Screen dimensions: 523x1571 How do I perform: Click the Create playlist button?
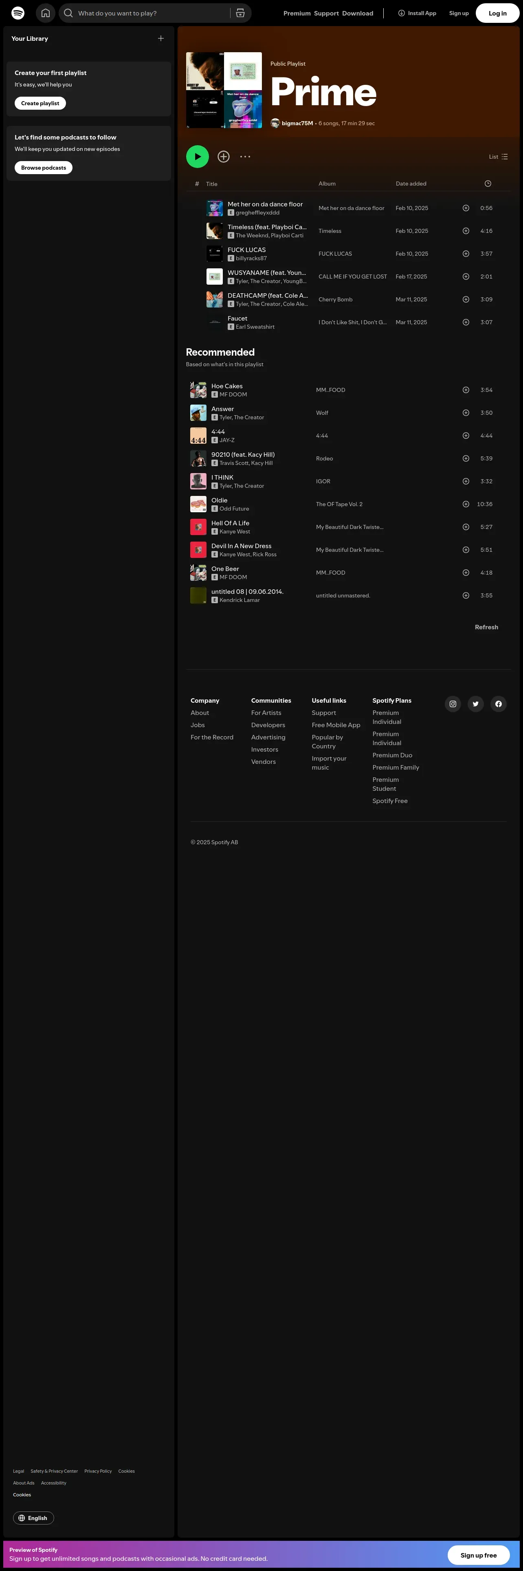[x=40, y=104]
